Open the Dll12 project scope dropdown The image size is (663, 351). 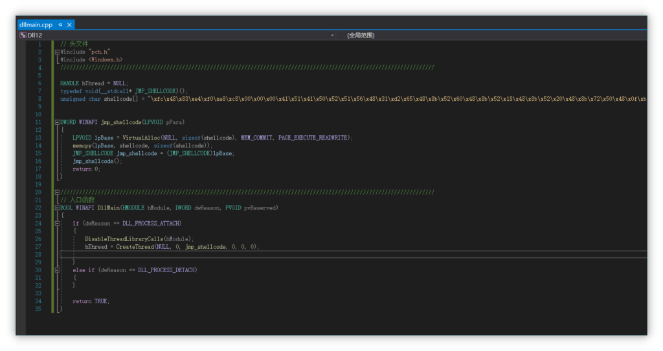click(x=332, y=36)
